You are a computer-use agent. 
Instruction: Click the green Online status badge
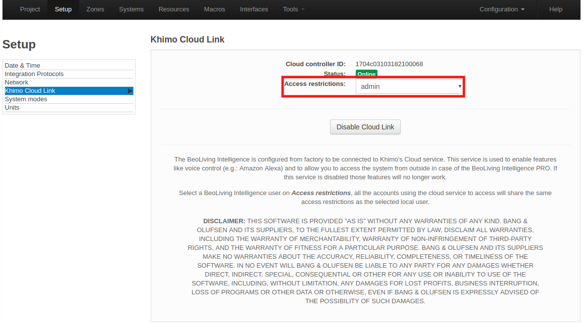coord(366,74)
